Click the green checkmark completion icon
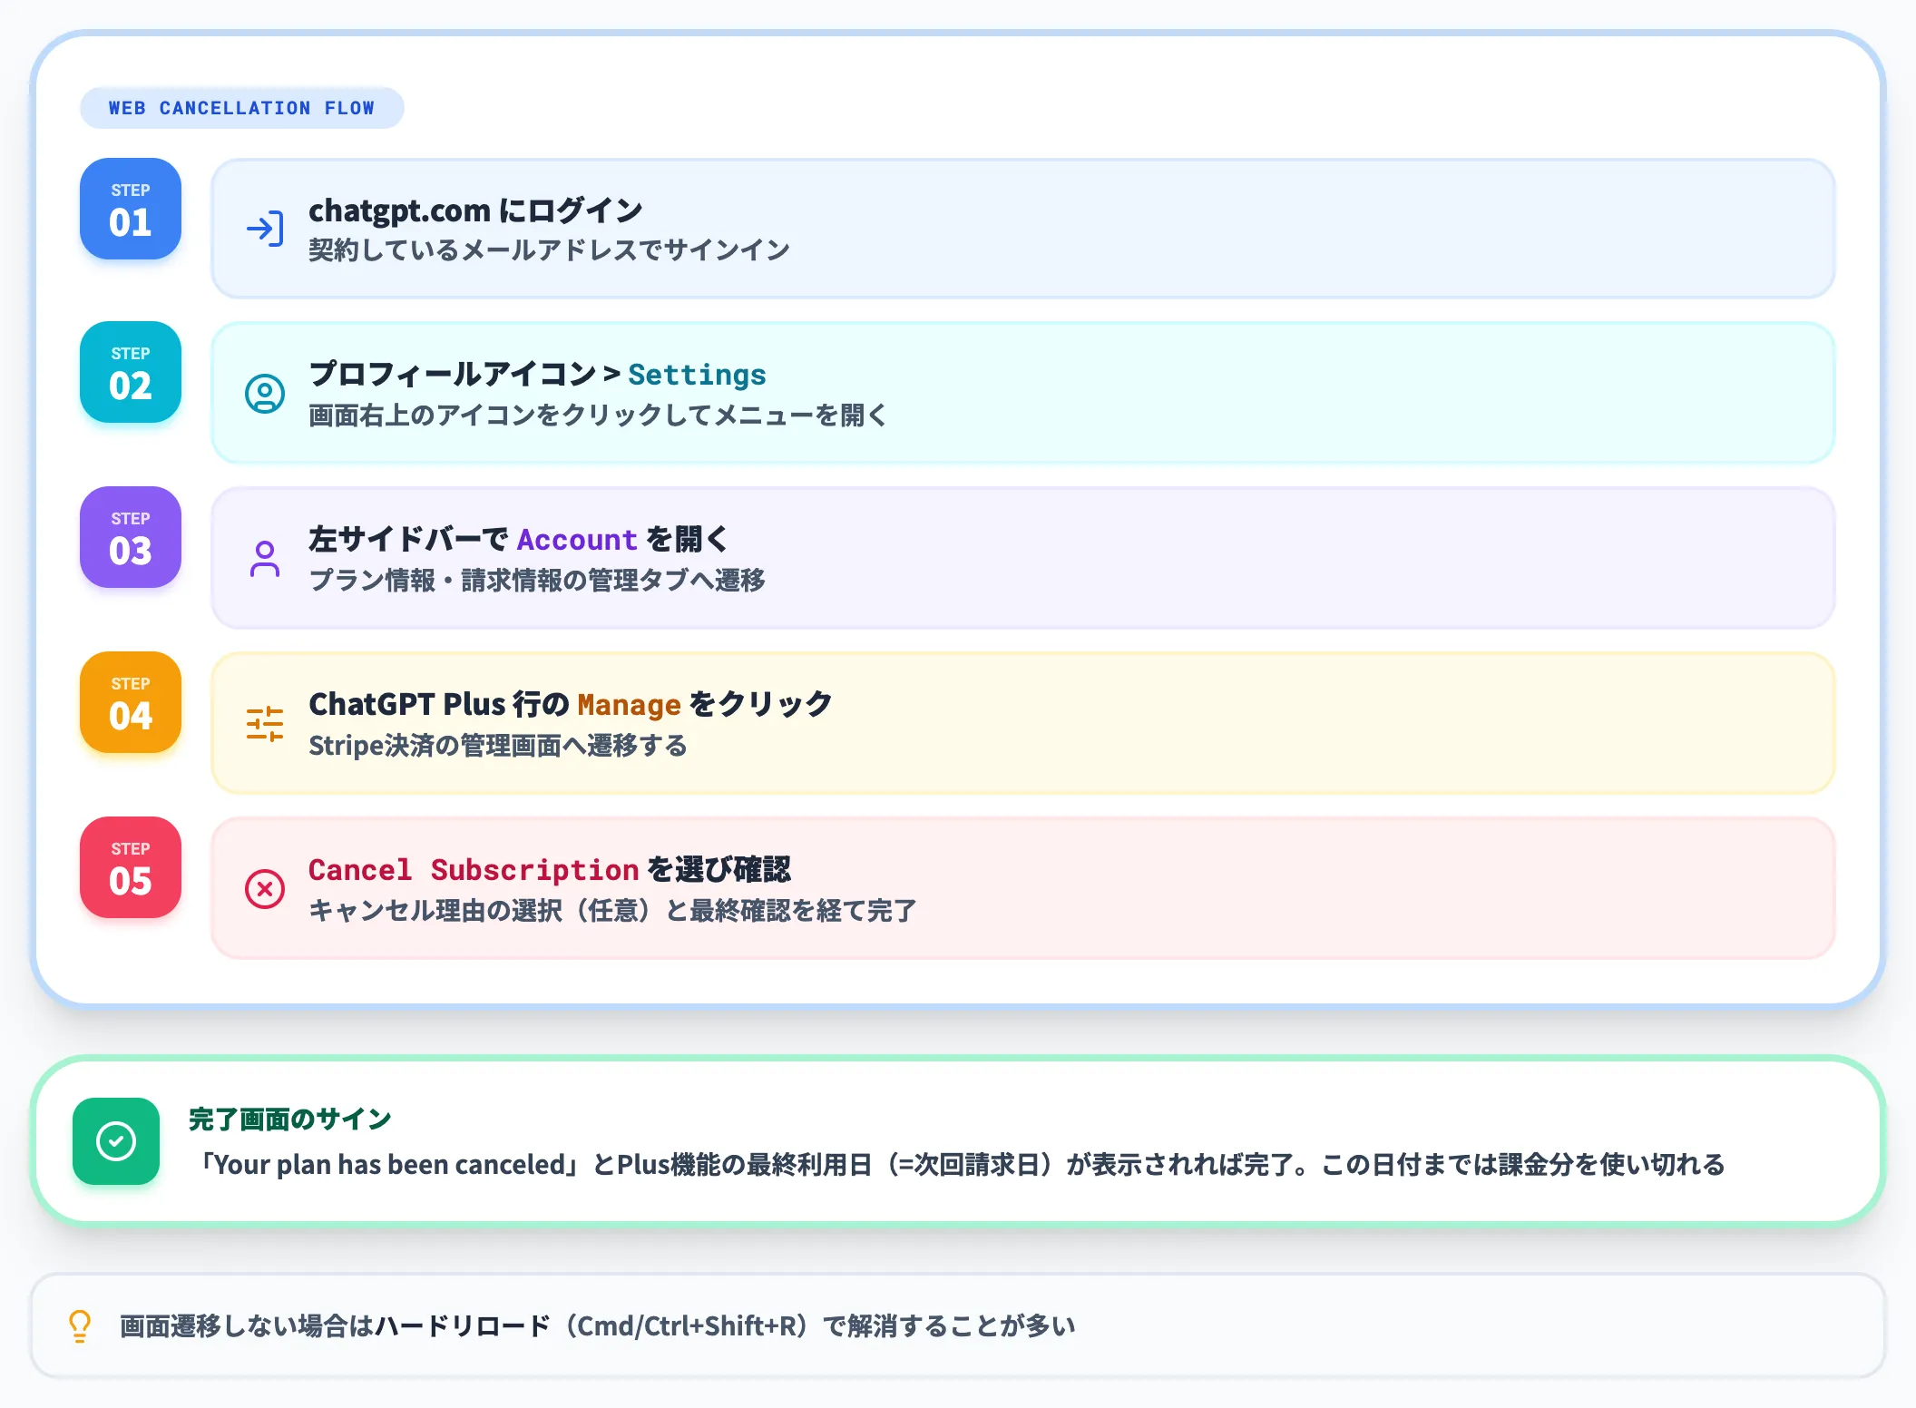The image size is (1916, 1408). coord(116,1141)
